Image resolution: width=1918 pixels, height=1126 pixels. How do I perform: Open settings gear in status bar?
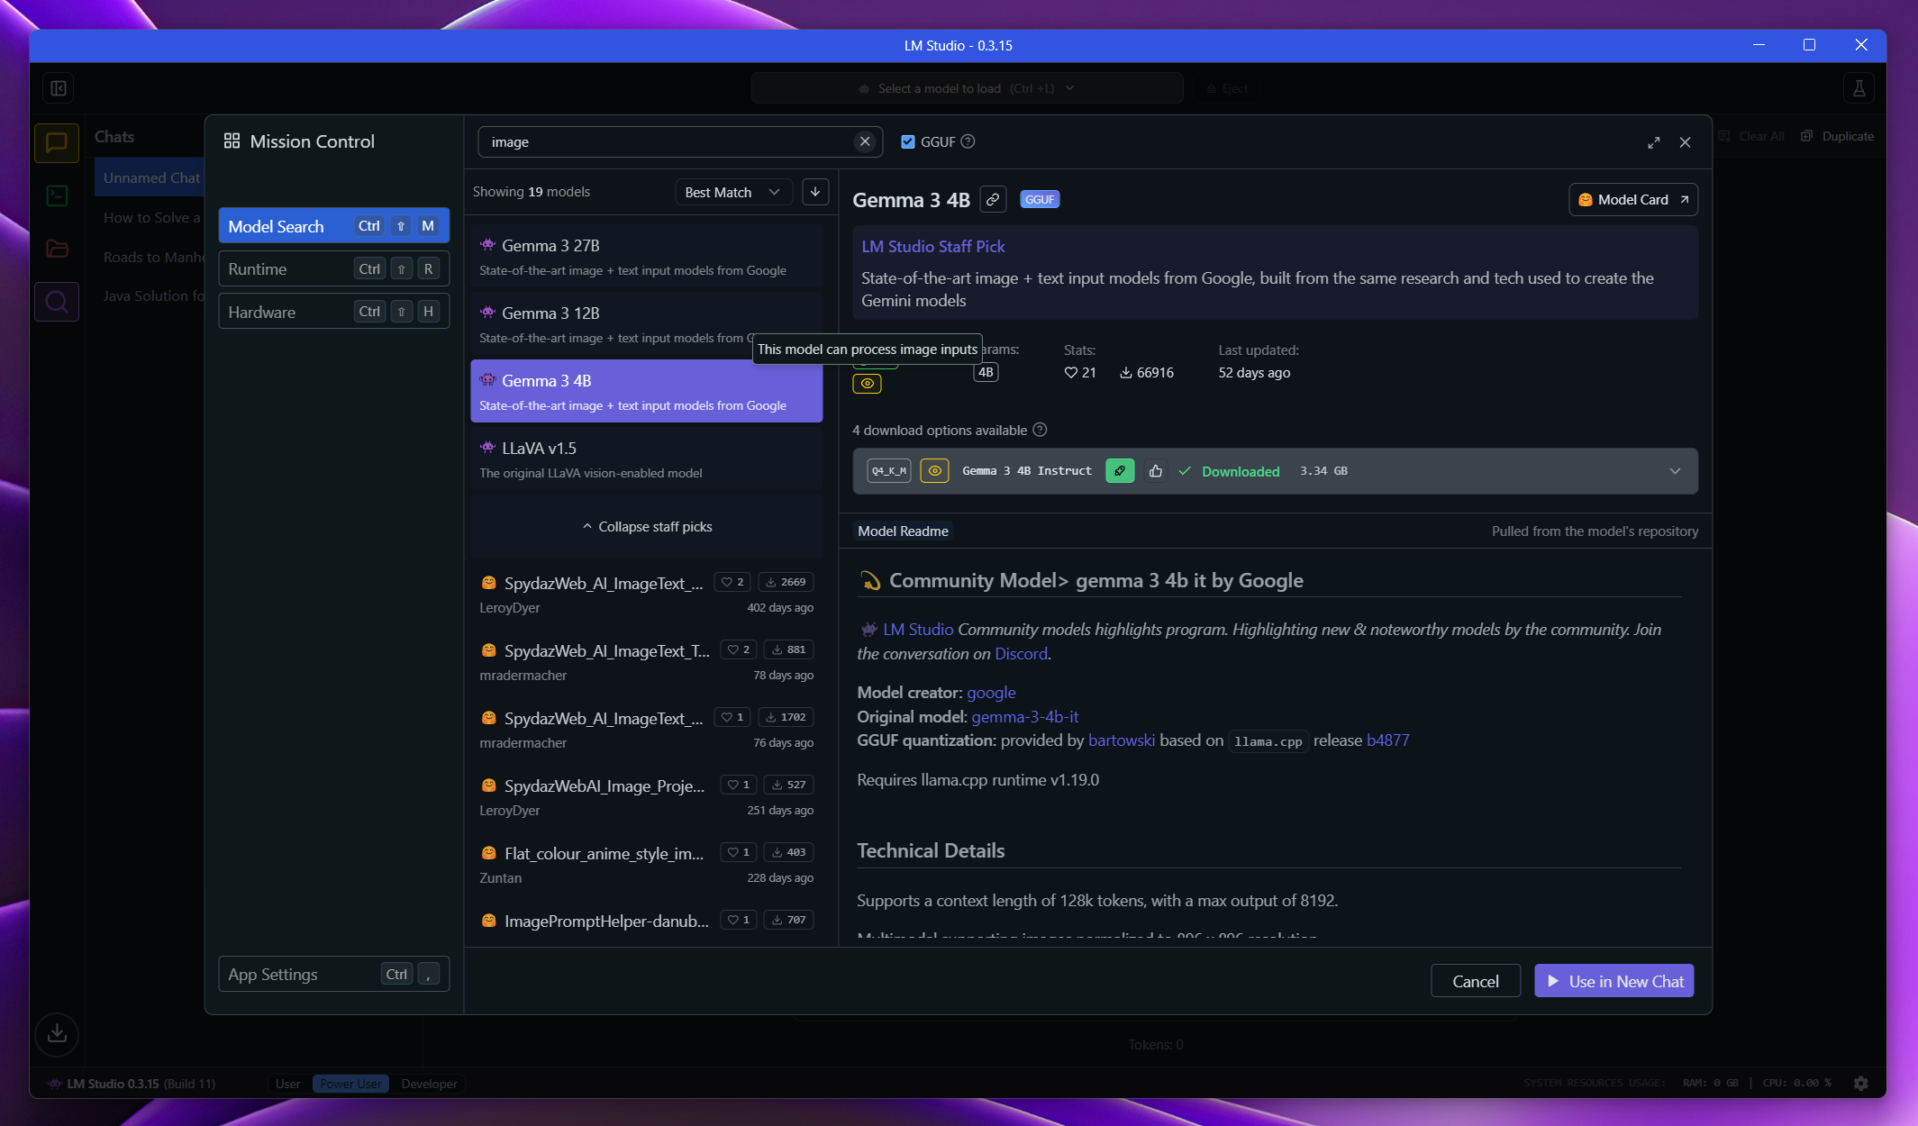(1861, 1083)
